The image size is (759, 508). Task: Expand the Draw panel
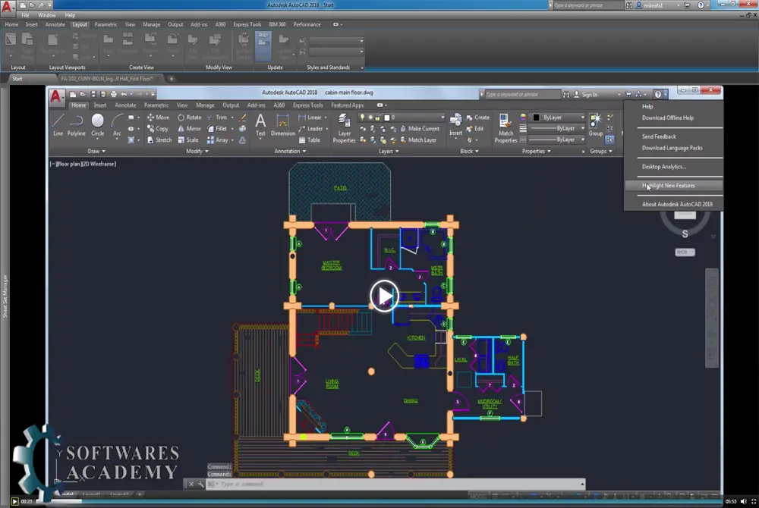pyautogui.click(x=96, y=152)
